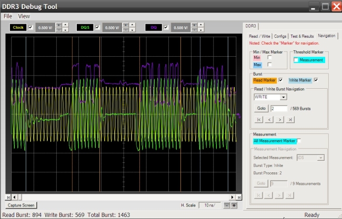Move Clock trace down with down arrow
The width and height of the screenshot is (342, 219).
click(65, 30)
